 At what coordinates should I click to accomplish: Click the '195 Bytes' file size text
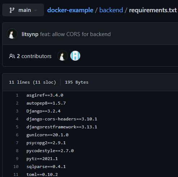coord(77,82)
